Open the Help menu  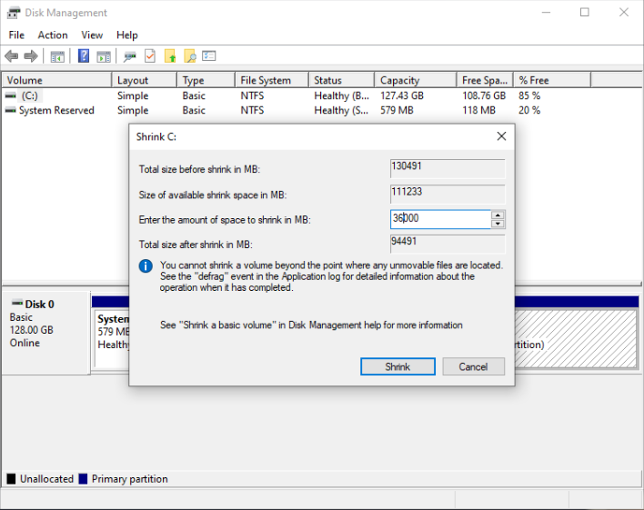127,35
